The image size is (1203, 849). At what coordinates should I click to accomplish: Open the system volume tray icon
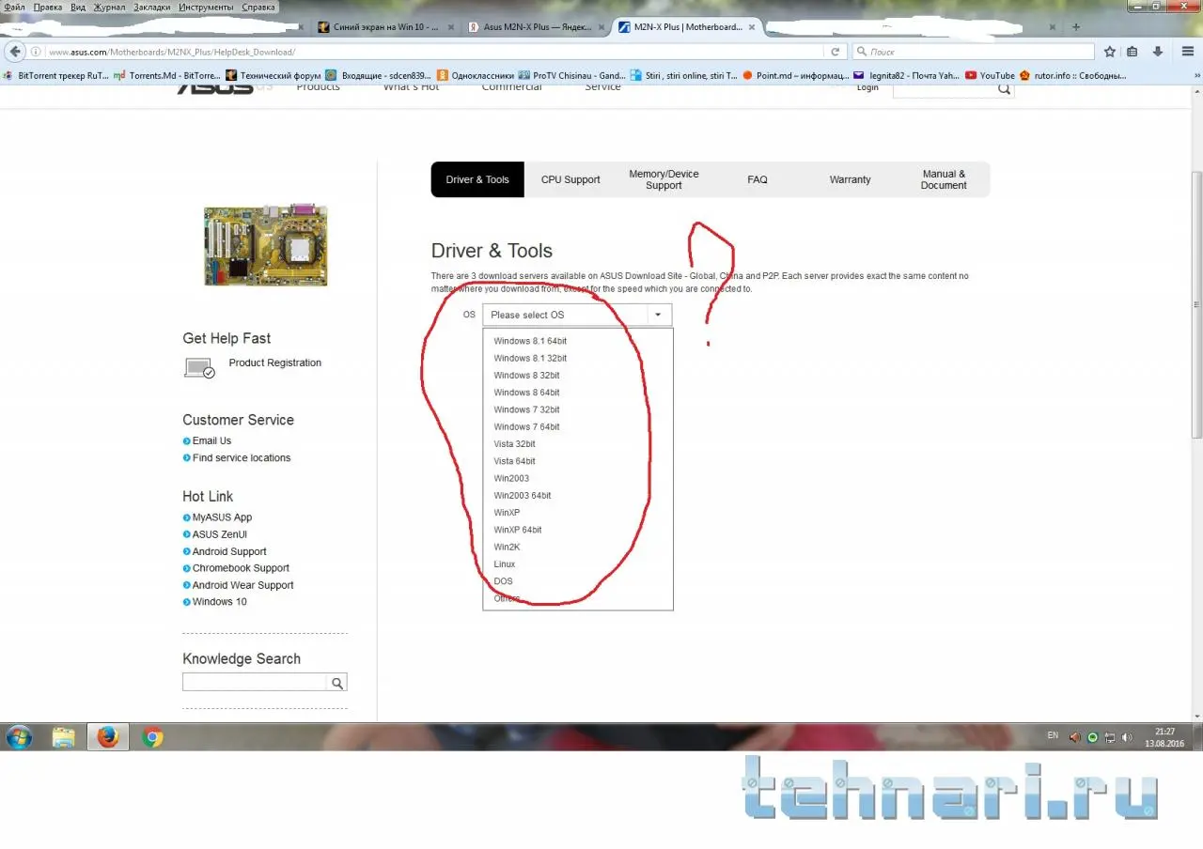[1126, 737]
